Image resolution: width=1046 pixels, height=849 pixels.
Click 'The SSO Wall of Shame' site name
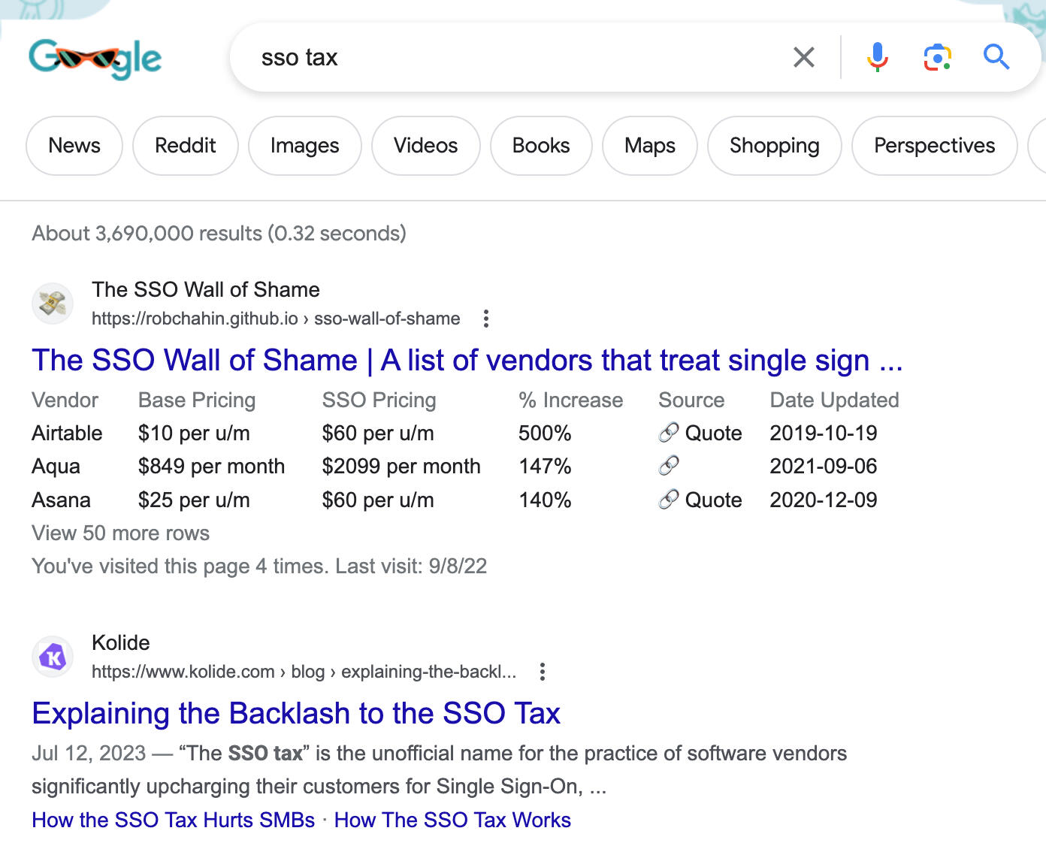206,289
